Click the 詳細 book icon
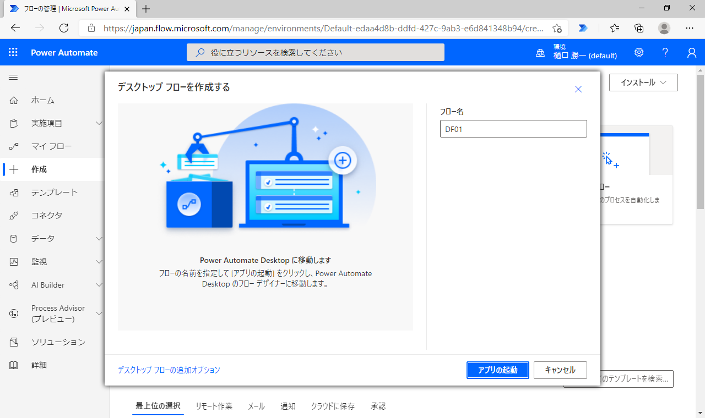705x418 pixels. [x=14, y=365]
